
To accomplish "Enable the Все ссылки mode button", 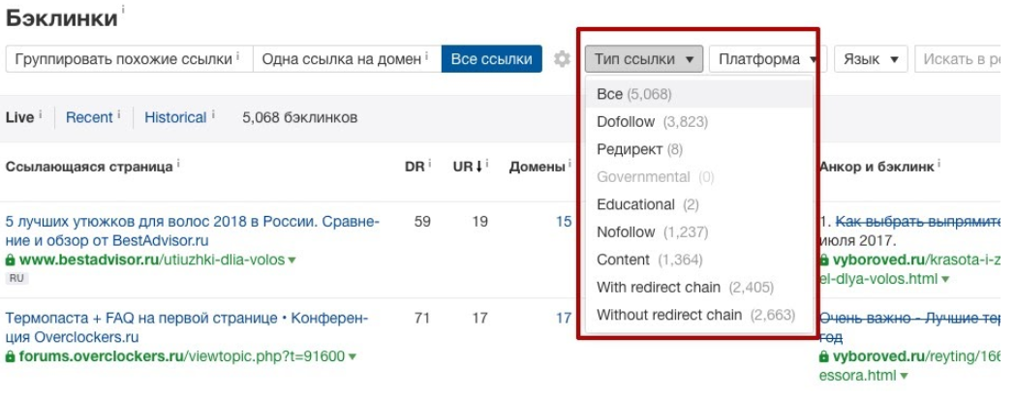I will (x=491, y=59).
